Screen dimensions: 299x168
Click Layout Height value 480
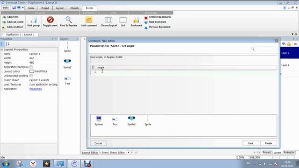[32, 63]
